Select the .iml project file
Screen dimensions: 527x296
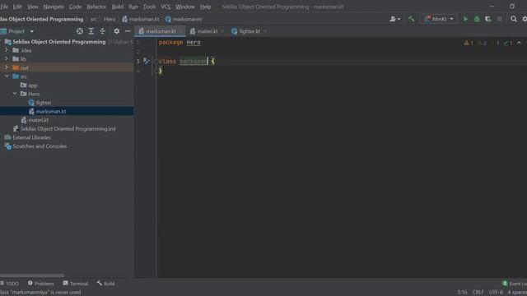pyautogui.click(x=67, y=128)
